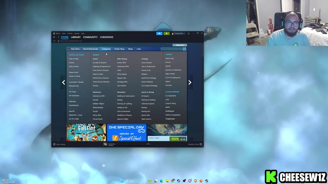Click the blue announcements megaphone button
The width and height of the screenshot is (328, 184).
pos(159,33)
